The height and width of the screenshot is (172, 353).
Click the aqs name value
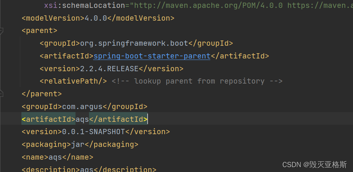coord(55,157)
